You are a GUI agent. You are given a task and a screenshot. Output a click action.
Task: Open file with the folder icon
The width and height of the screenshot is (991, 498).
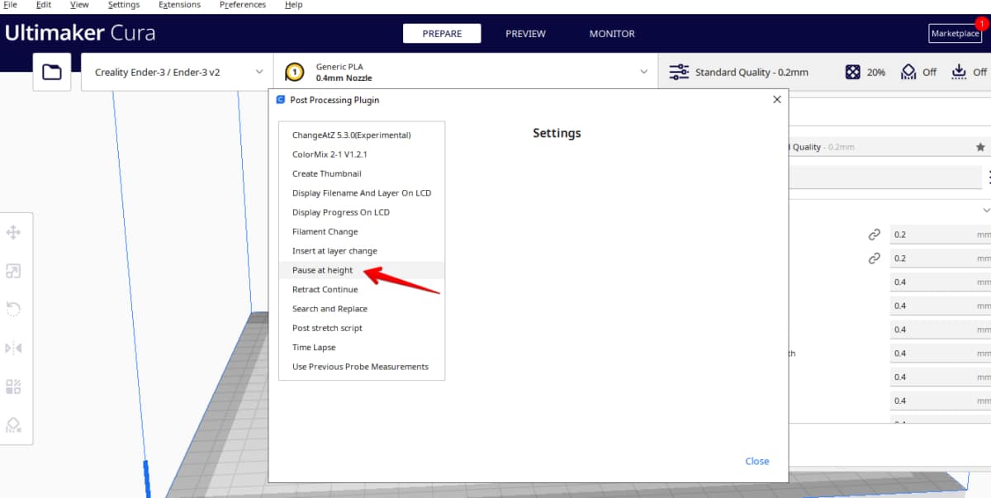pos(52,73)
